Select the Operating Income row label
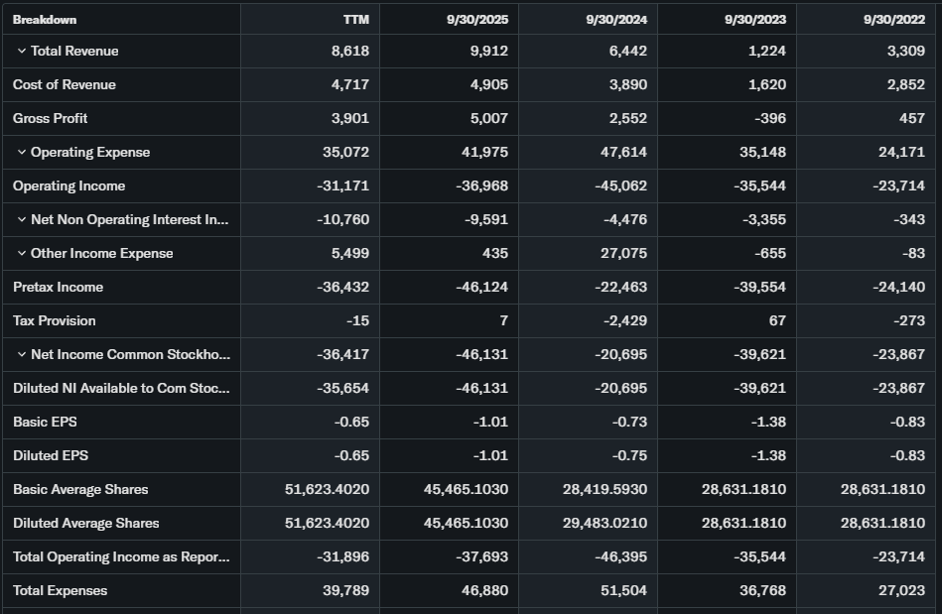 click(x=69, y=186)
